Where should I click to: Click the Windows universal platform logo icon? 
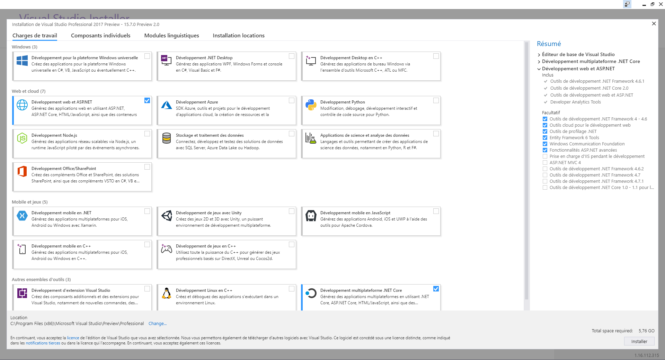(22, 61)
